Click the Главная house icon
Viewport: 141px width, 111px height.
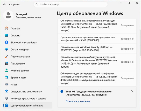(6, 28)
